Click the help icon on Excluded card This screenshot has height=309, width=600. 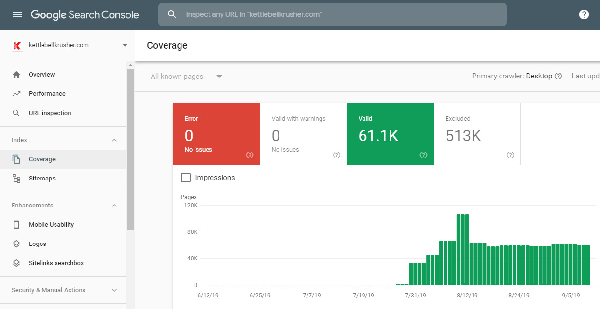click(x=510, y=155)
